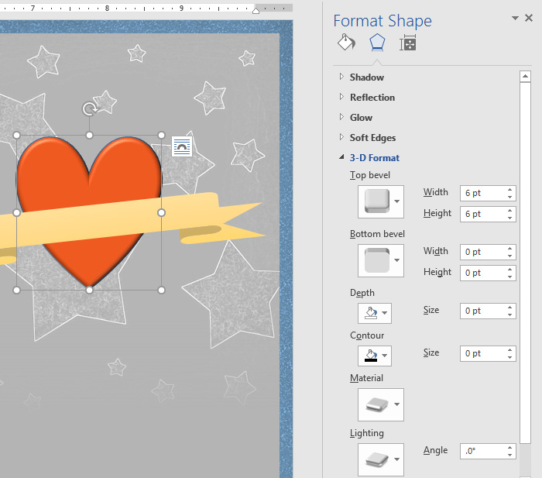Open the Depth color picker
This screenshot has height=478, width=542.
click(374, 313)
